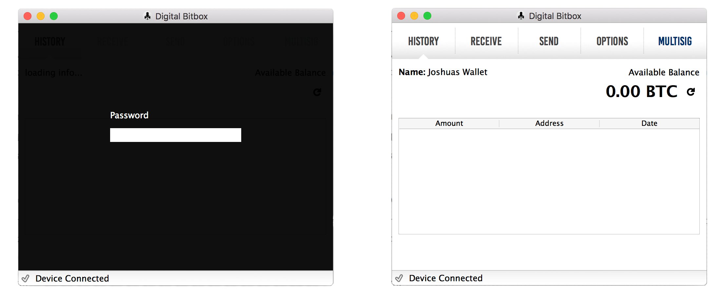The height and width of the screenshot is (295, 721).
Task: Sort by the Date column header
Action: point(649,123)
